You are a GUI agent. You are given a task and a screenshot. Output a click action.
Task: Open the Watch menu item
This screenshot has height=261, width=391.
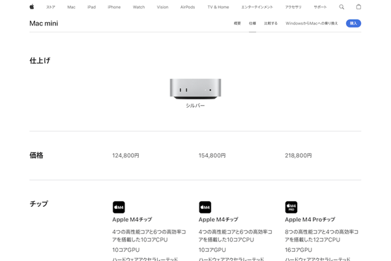(x=139, y=7)
